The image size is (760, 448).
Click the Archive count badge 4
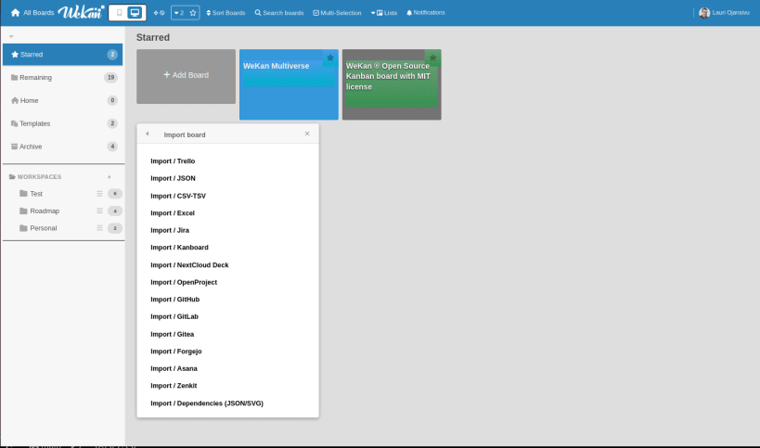[x=112, y=147]
